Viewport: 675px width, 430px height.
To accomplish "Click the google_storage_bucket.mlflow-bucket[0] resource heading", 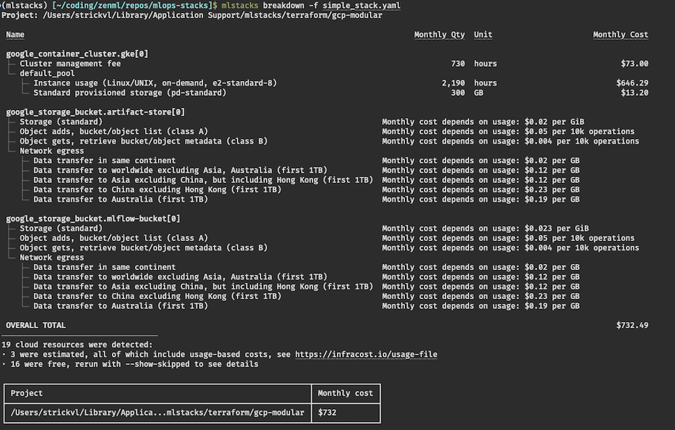I will [93, 219].
